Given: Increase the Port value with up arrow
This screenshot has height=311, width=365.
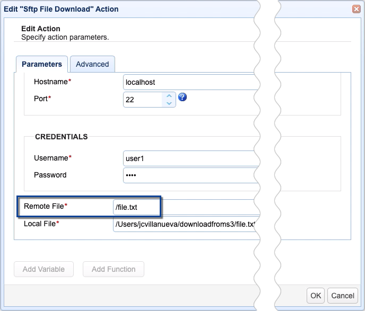Looking at the screenshot, I should (x=169, y=95).
